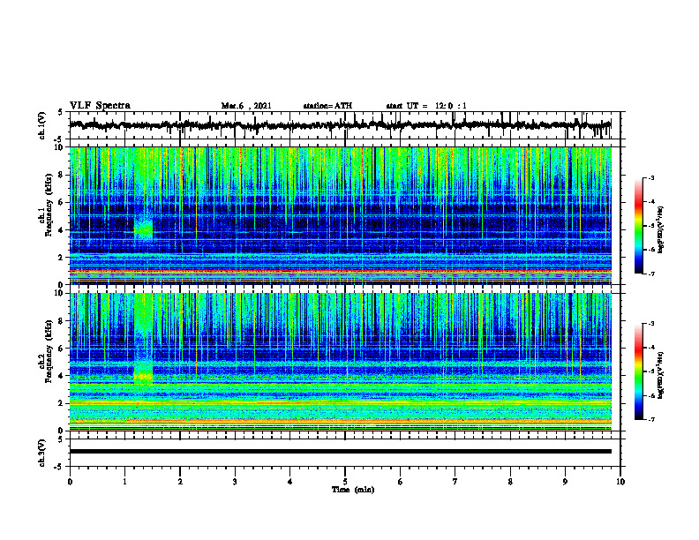Click the "start UT = 12:0 :1" text
Viewport: 699px width, 540px height.
(x=426, y=106)
